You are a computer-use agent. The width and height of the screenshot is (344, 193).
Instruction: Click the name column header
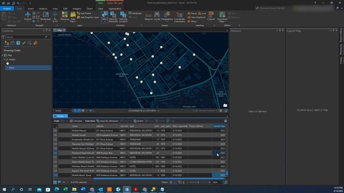coord(83,127)
